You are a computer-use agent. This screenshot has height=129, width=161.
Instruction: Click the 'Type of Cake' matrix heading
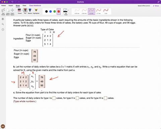click(47, 29)
